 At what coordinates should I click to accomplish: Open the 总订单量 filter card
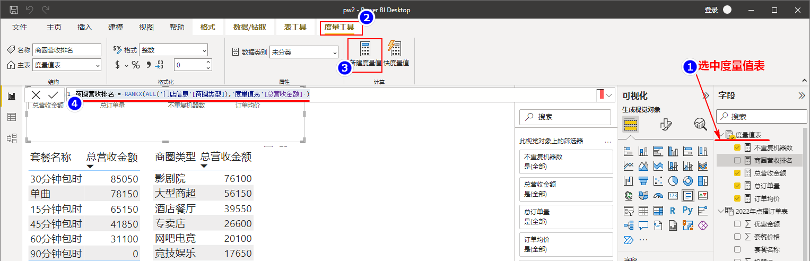coord(566,216)
